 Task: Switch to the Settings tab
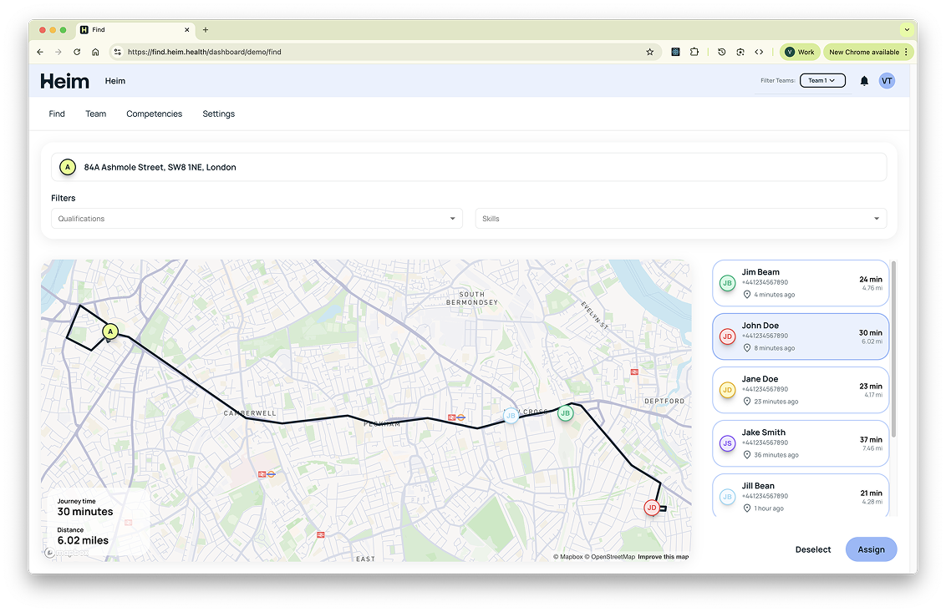[218, 114]
